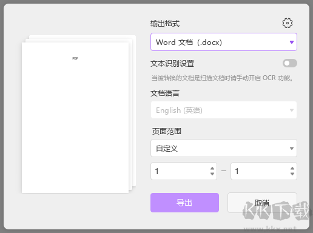This screenshot has height=233, width=313.
Task: Open the English (英语) document language dropdown
Action: [x=224, y=110]
